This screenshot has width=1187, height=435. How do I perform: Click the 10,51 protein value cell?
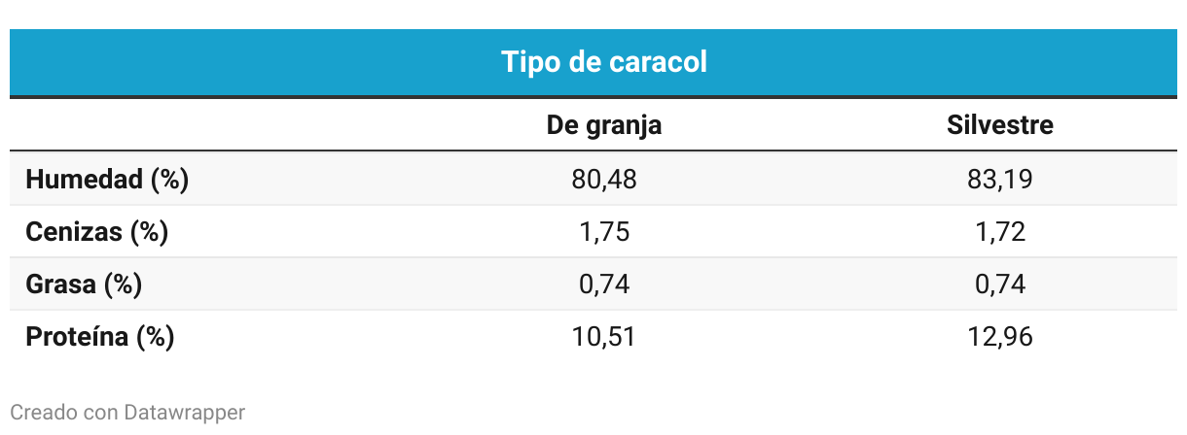pyautogui.click(x=603, y=337)
